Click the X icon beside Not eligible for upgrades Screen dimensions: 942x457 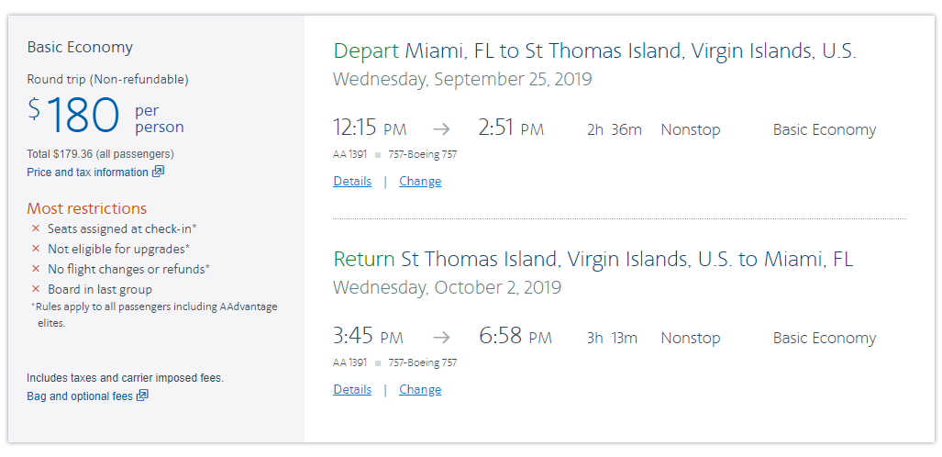36,249
